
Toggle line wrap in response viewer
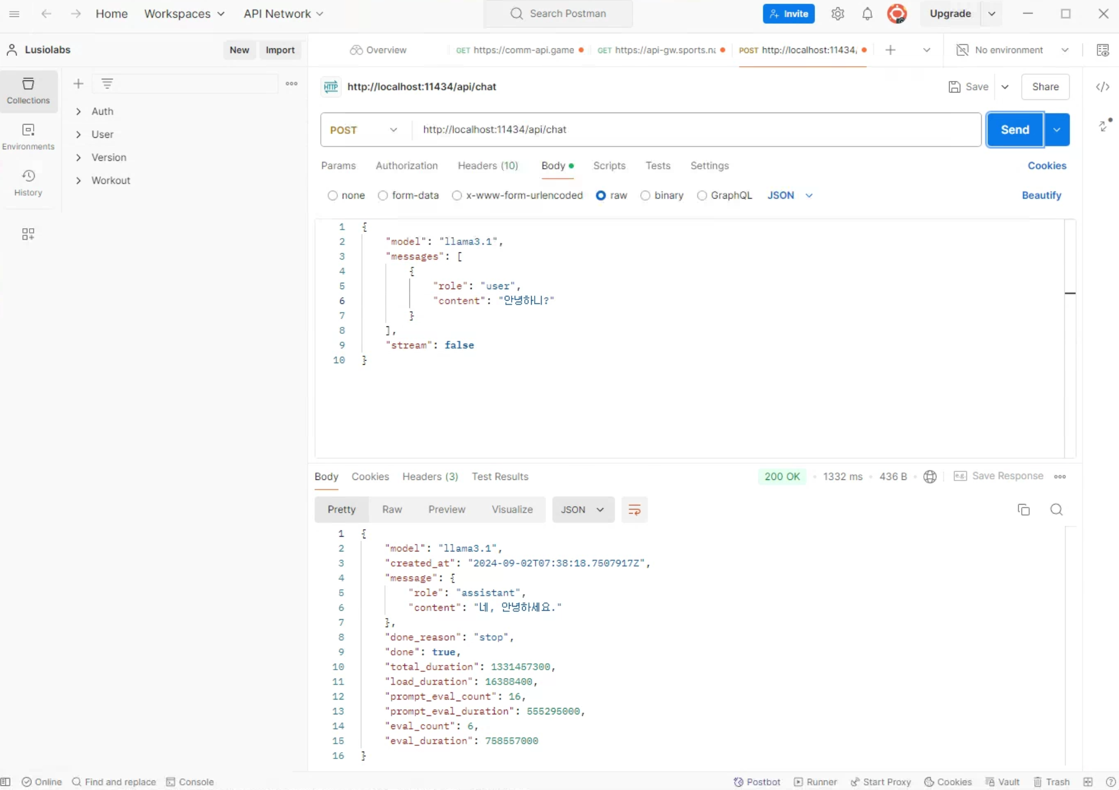(634, 509)
